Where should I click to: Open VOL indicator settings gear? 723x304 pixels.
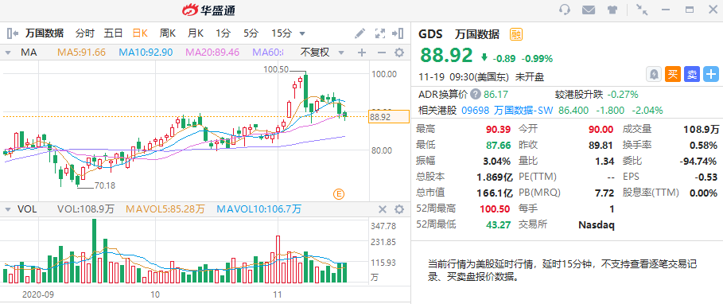pyautogui.click(x=399, y=209)
